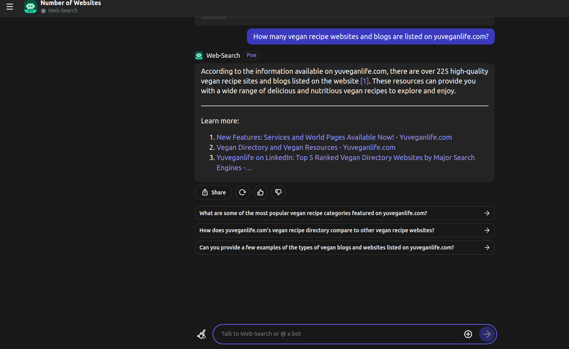This screenshot has height=349, width=569.
Task: Click the Web-Search bot avatar in header
Action: [x=30, y=7]
